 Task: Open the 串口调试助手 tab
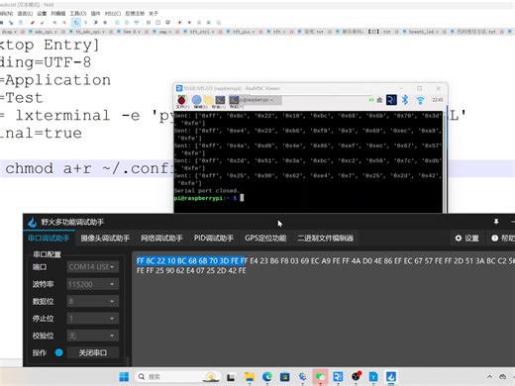[x=49, y=239]
